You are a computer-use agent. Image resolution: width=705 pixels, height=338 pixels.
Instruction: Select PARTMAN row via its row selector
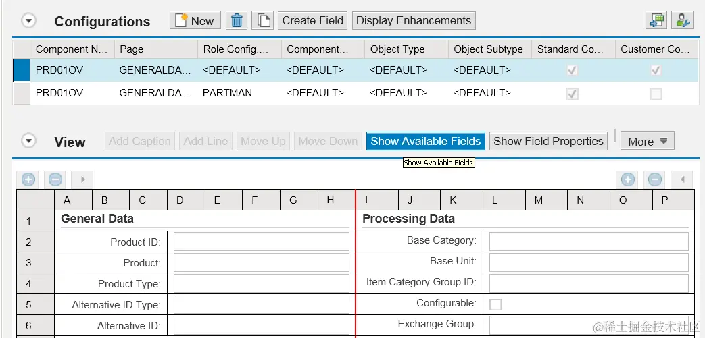click(21, 93)
